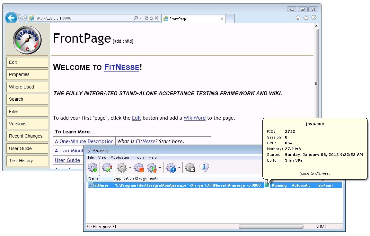The height and width of the screenshot is (236, 370).
Task: Click the FitNesse link in the welcome heading
Action: [122, 67]
